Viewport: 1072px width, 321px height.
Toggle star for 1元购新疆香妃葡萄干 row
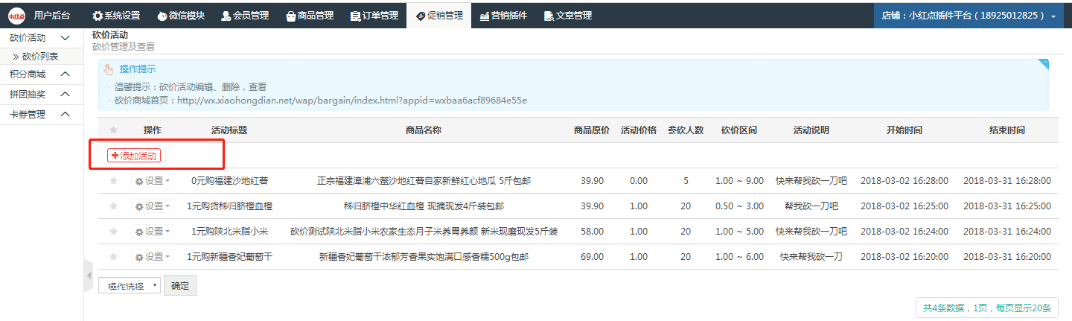pos(113,257)
